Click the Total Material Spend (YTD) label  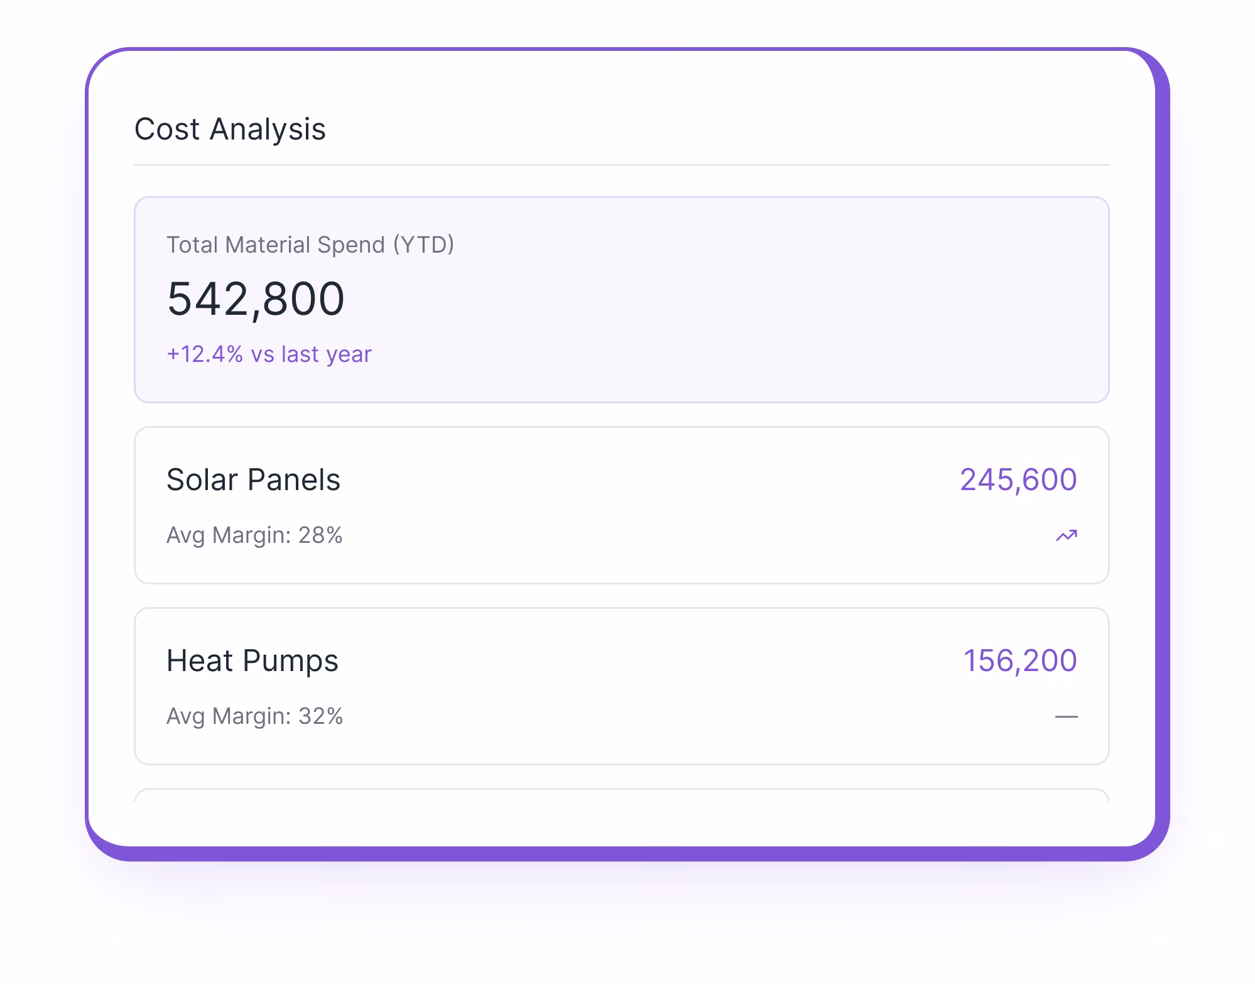(x=310, y=244)
